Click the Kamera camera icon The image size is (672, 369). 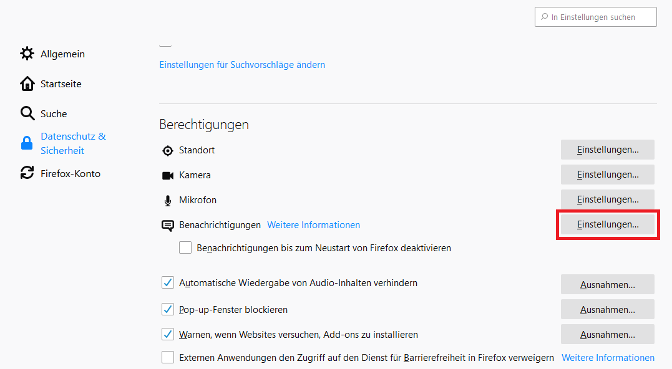pos(167,175)
